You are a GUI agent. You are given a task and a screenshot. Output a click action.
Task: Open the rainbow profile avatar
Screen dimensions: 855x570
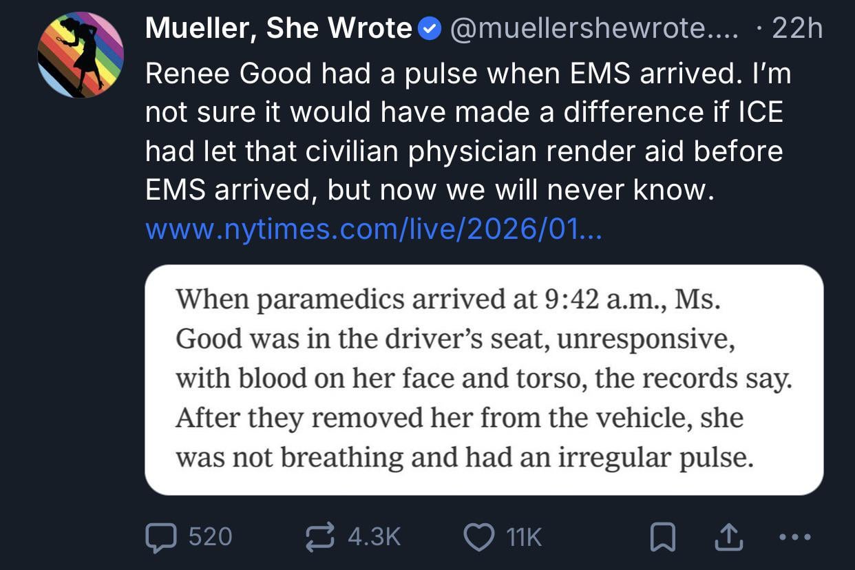(x=81, y=55)
